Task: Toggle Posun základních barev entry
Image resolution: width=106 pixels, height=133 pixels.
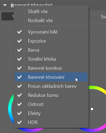Action: click(51, 86)
